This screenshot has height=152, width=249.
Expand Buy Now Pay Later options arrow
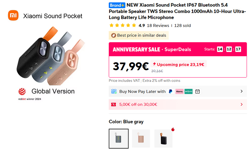242,91
